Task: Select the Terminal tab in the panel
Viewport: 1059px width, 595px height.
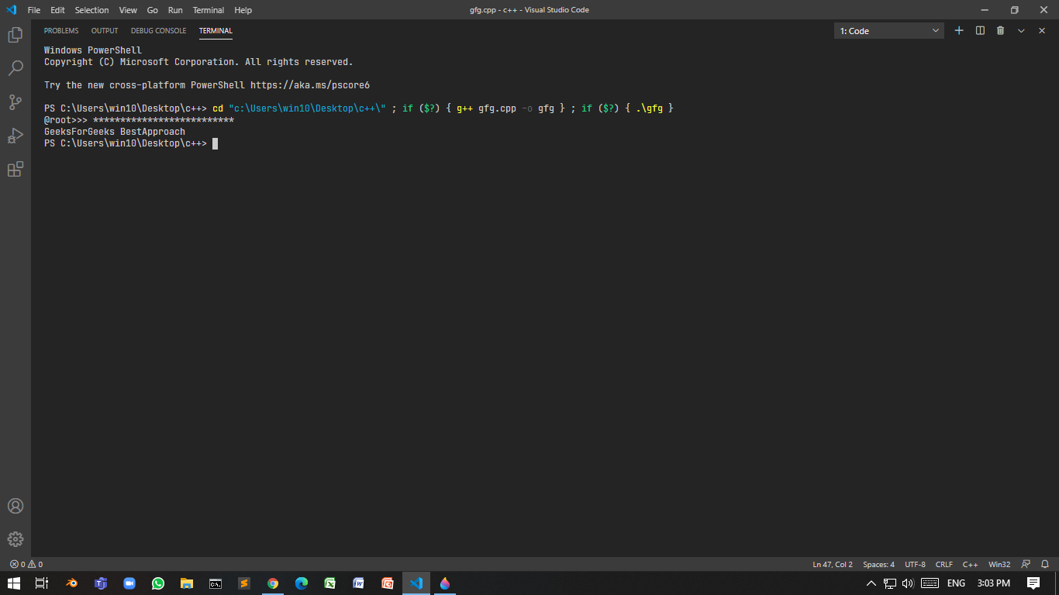Action: [x=216, y=31]
